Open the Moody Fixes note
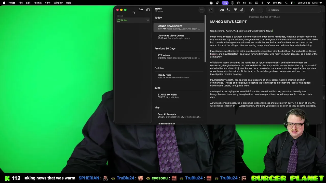This screenshot has height=183, width=326. point(179,76)
